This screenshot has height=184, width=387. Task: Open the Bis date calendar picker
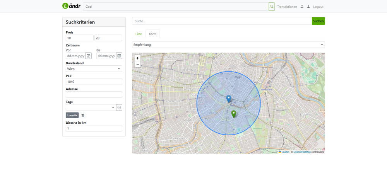119,56
